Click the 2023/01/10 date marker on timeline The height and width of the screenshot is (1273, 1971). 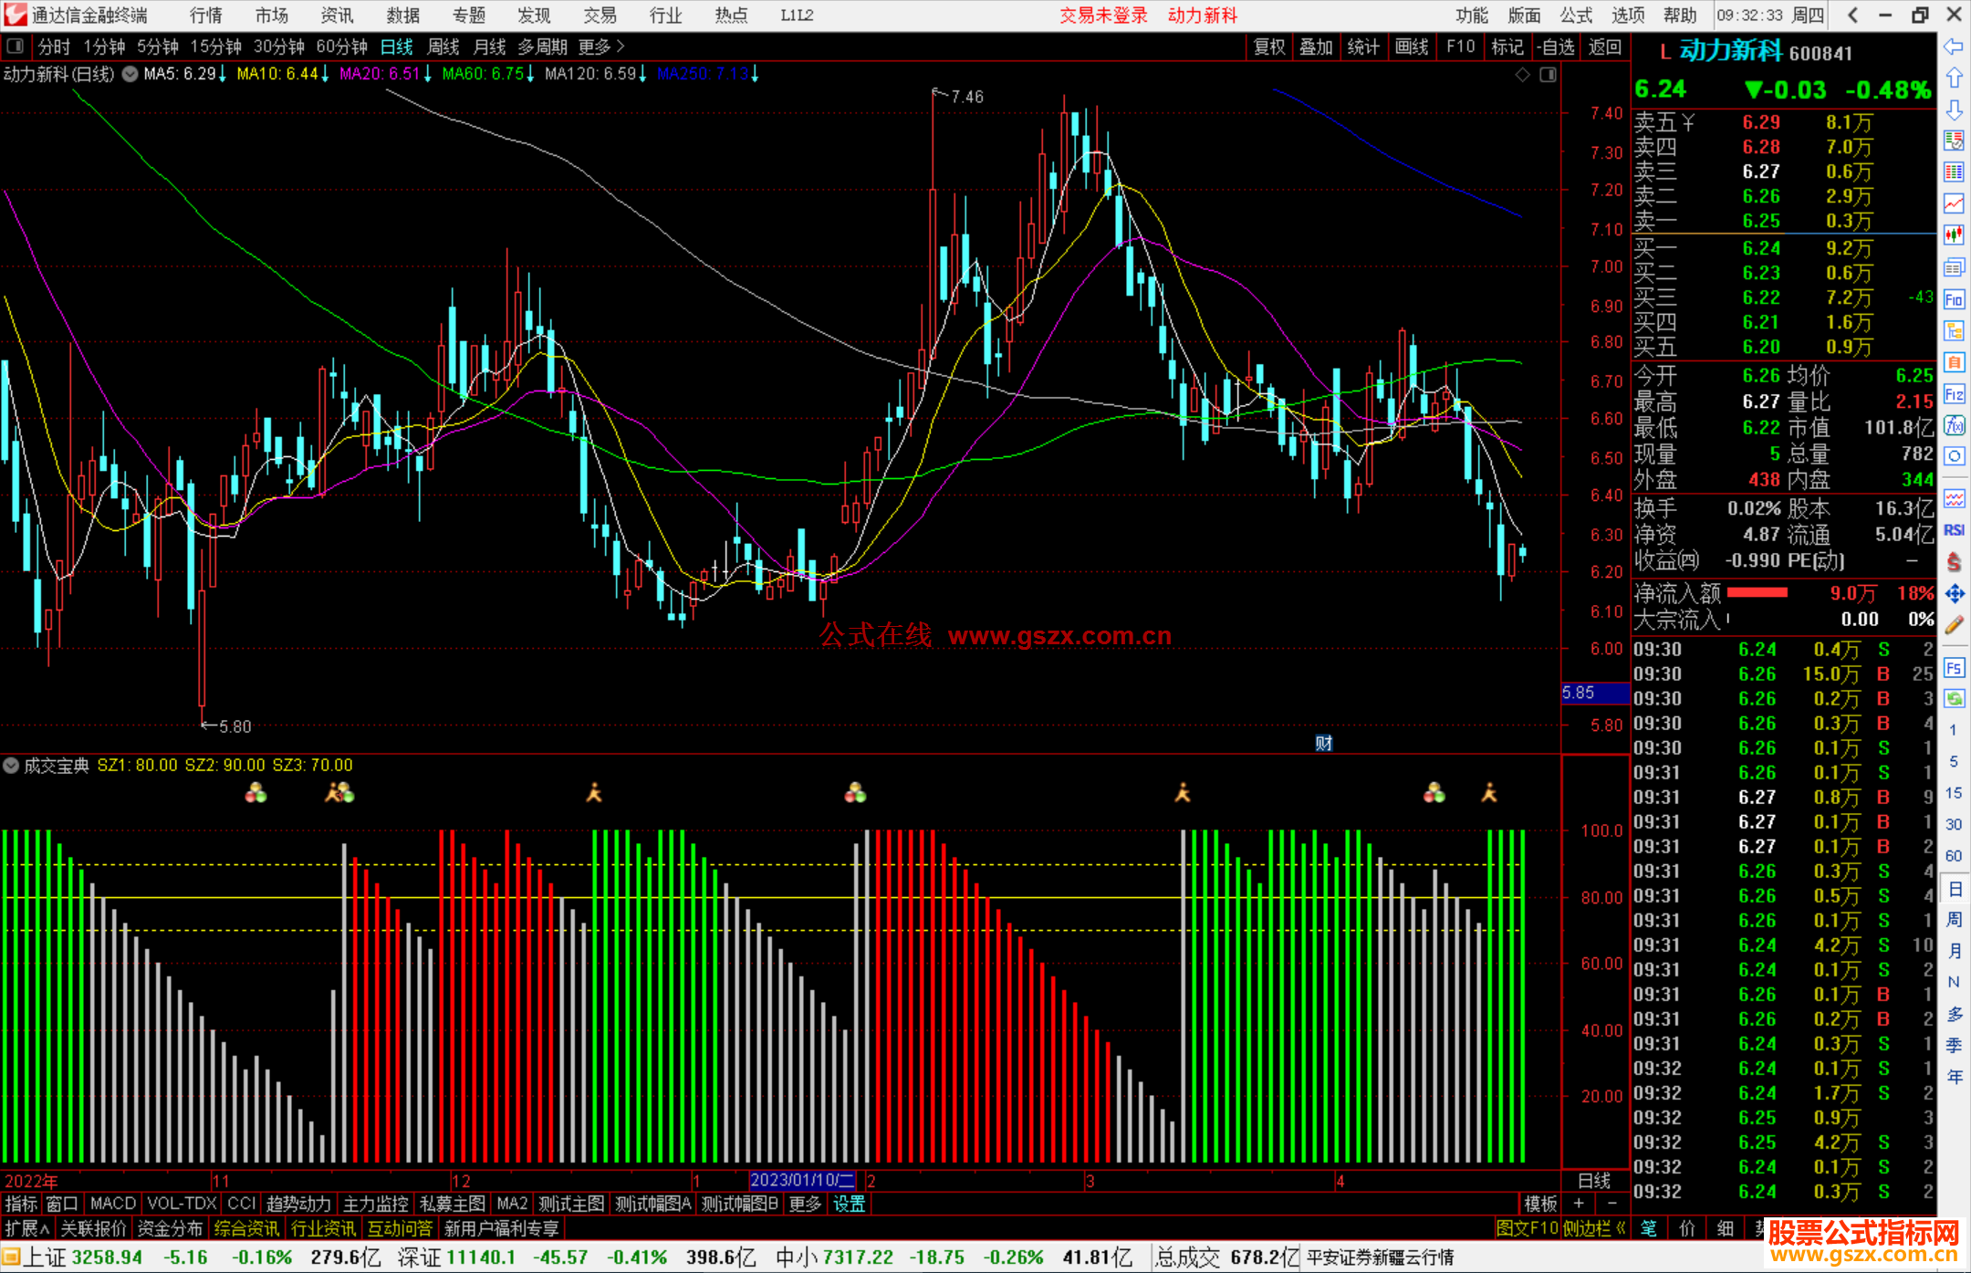pos(801,1180)
